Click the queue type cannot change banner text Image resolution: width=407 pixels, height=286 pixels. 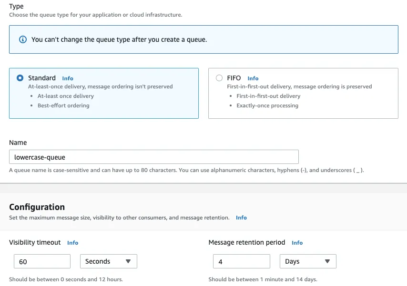(119, 39)
